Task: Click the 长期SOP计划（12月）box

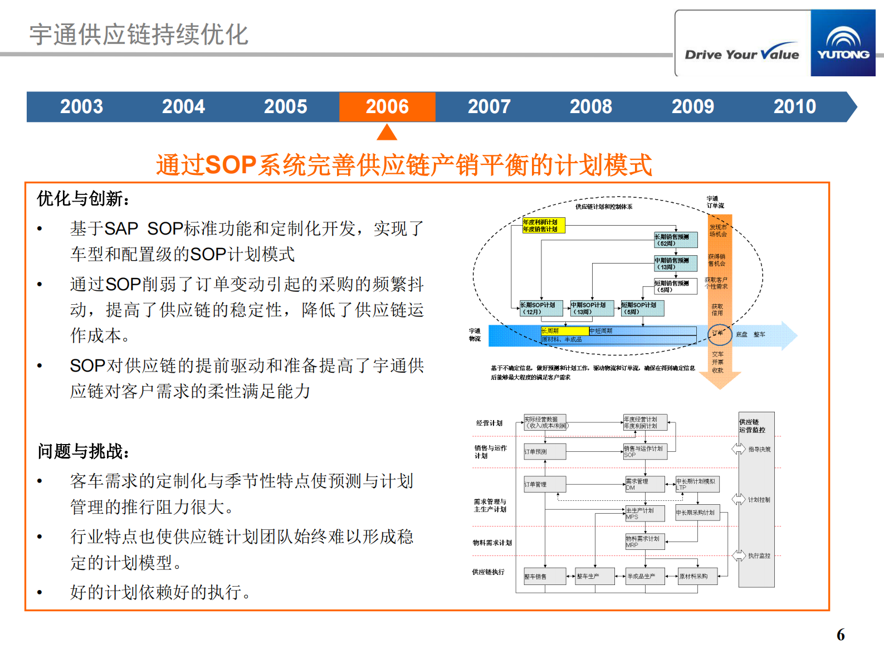Action: [541, 308]
